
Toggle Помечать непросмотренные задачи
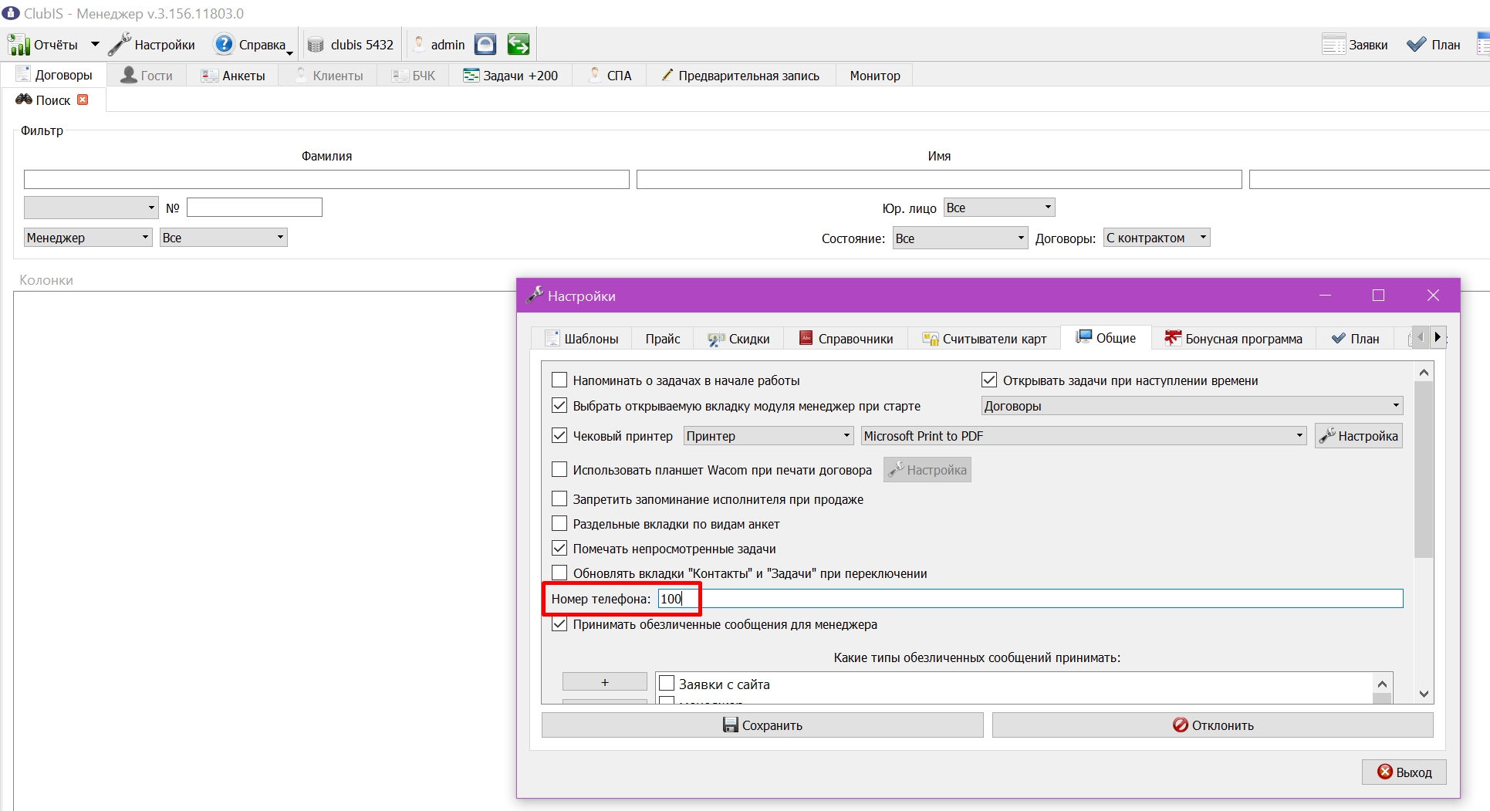pyautogui.click(x=560, y=549)
